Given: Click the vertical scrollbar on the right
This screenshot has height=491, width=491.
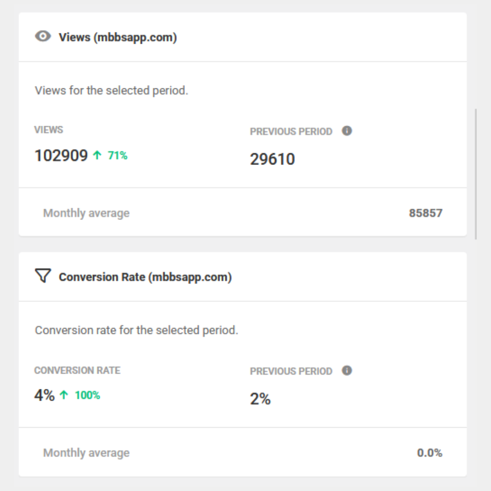Looking at the screenshot, I should click(476, 174).
